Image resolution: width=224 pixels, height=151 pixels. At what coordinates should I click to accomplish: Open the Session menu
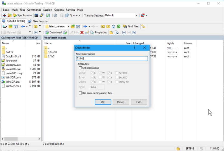click(48, 10)
